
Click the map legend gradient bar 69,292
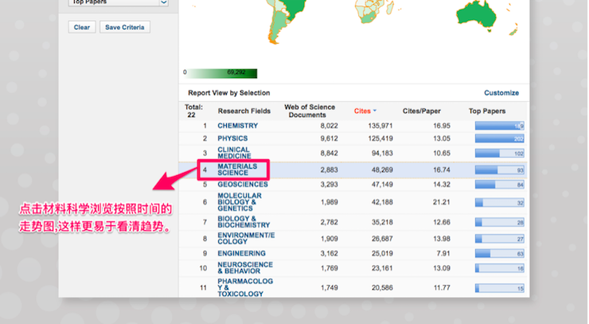point(222,73)
